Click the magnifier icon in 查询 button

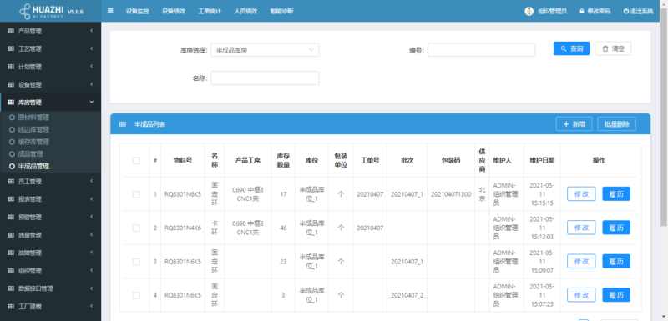point(564,49)
